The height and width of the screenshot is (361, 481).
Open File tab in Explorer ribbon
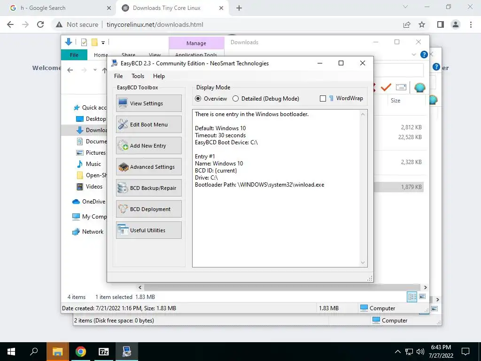tap(74, 55)
